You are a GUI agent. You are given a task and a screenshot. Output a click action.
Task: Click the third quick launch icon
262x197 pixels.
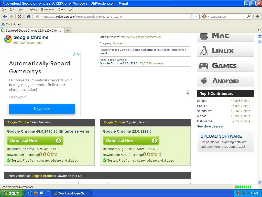pyautogui.click(x=41, y=193)
